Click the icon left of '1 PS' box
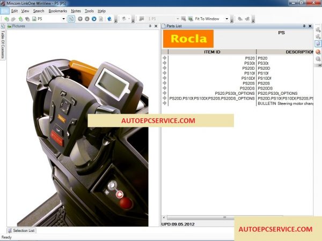The height and width of the screenshot is (241, 322). pyautogui.click(x=142, y=19)
